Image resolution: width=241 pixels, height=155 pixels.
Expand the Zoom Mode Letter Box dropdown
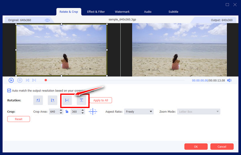click(198, 112)
